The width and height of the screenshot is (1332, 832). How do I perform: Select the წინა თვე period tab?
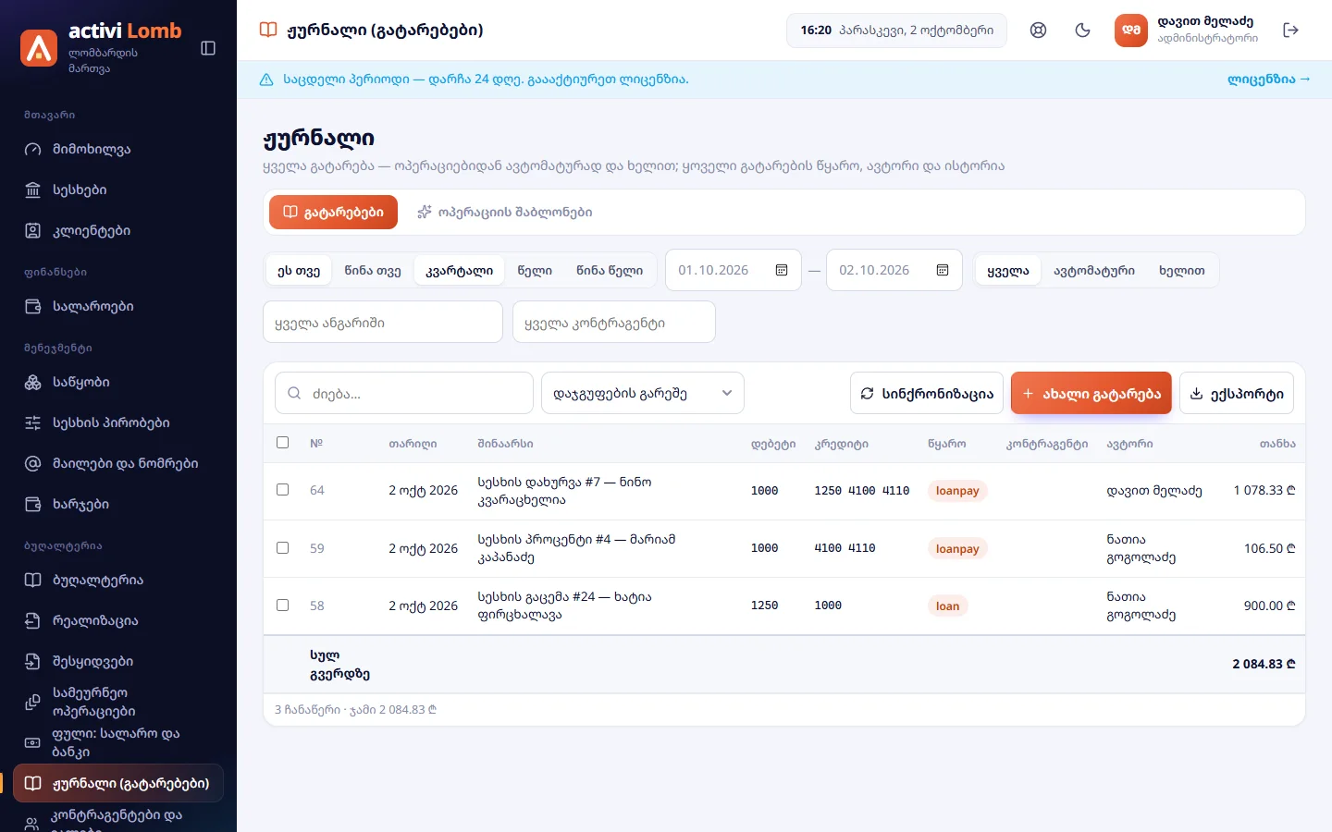coord(373,271)
